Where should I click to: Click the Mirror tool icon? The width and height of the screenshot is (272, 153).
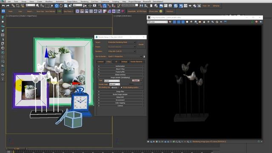coord(141,6)
